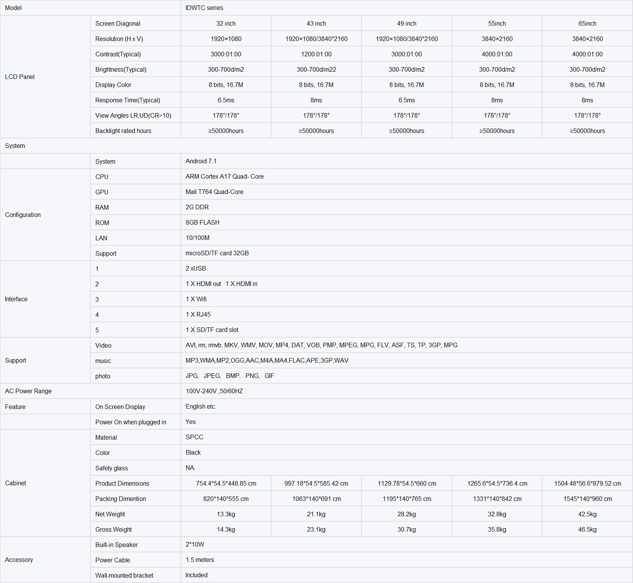The height and width of the screenshot is (583, 633).
Task: Select the 32 inch screen diagonal cell
Action: click(226, 23)
